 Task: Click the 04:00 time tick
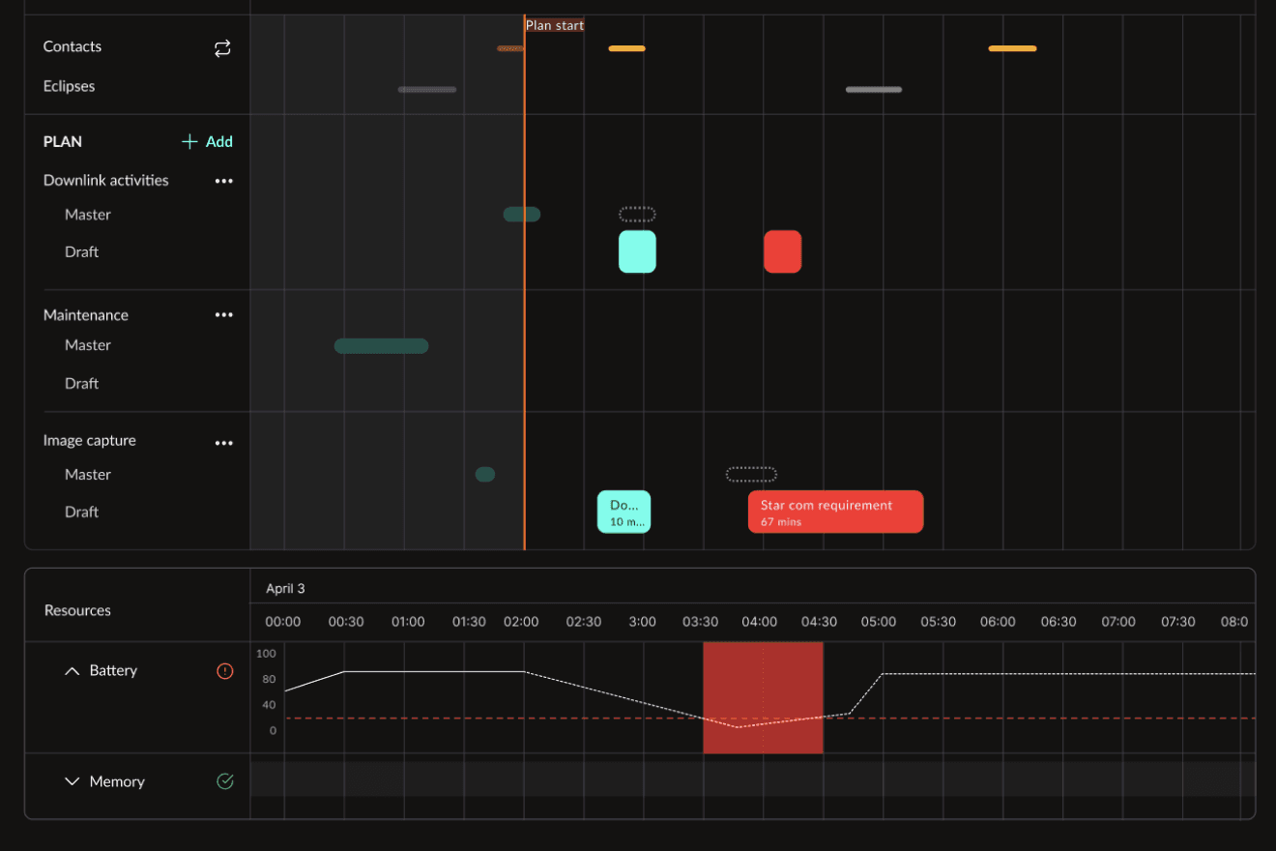tap(759, 622)
